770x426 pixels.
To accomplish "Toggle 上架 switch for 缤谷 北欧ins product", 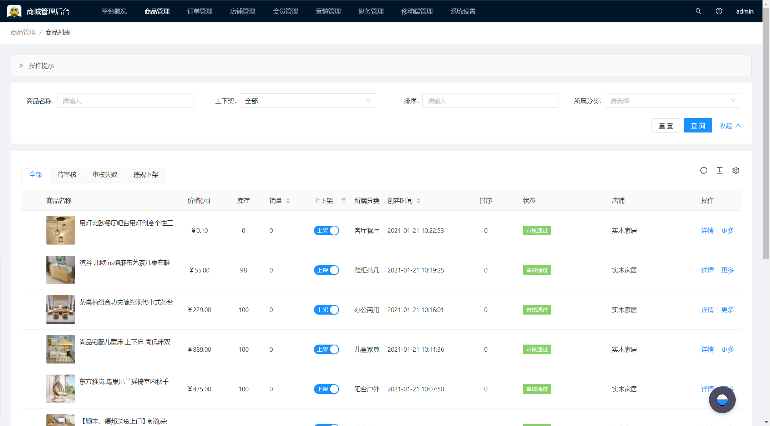I will click(326, 270).
